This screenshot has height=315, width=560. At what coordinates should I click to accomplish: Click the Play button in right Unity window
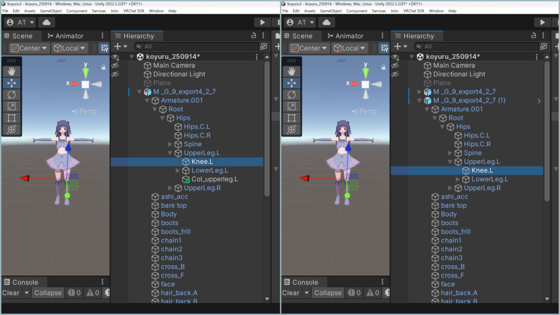[x=542, y=22]
